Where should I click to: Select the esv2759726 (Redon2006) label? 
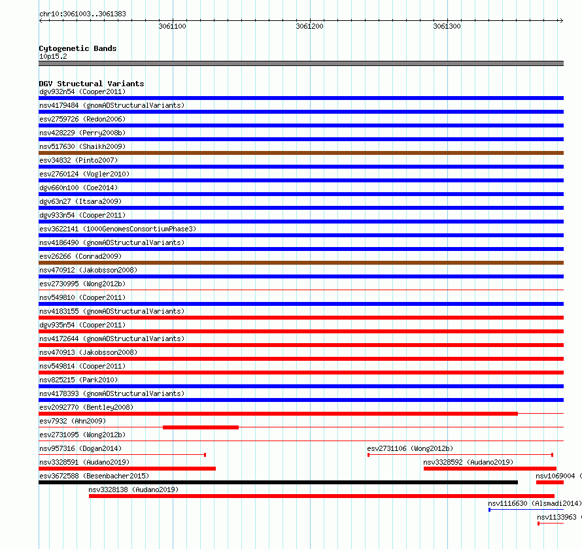82,119
